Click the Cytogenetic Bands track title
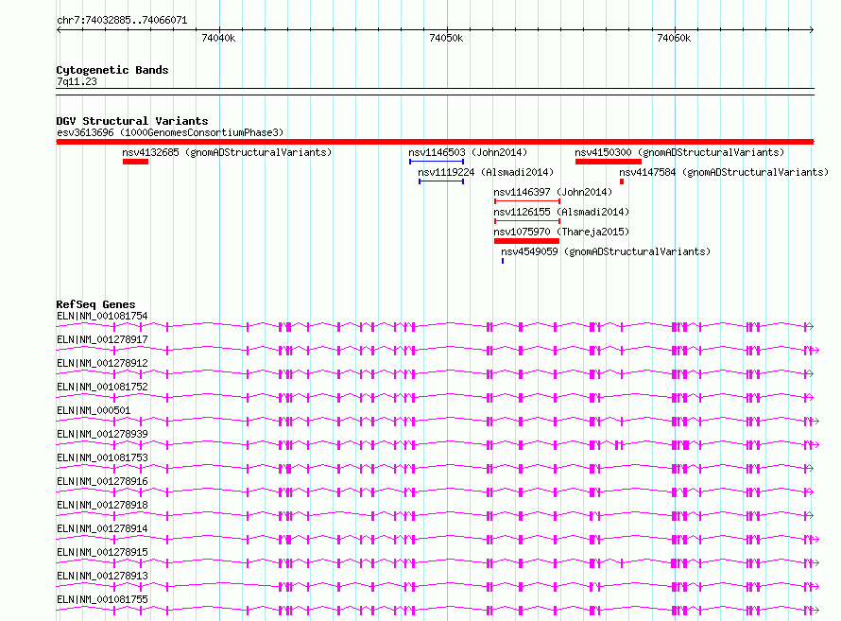The width and height of the screenshot is (841, 621). pos(112,70)
